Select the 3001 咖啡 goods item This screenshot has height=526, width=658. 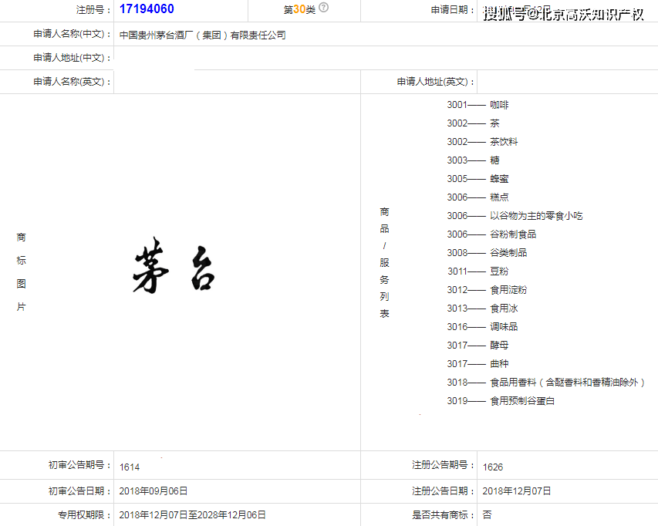[x=477, y=105]
